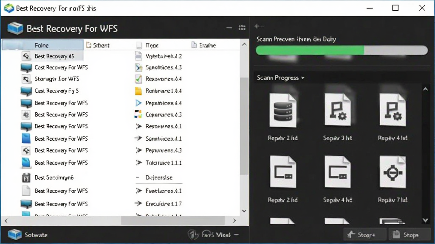Click the dash expander next to Dicjeoralse

138,177
